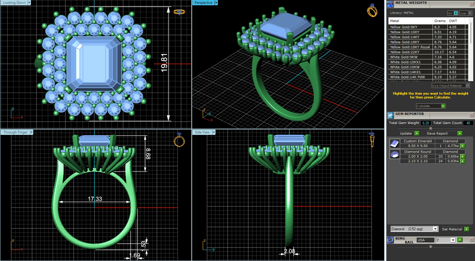475x261 pixels.
Task: Select the Yellow Gold:14KY row
Action: pyautogui.click(x=428, y=37)
